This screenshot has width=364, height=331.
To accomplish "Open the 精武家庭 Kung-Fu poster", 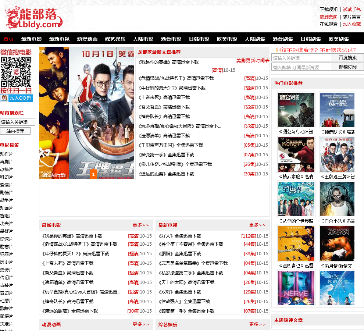I will pyautogui.click(x=296, y=154).
